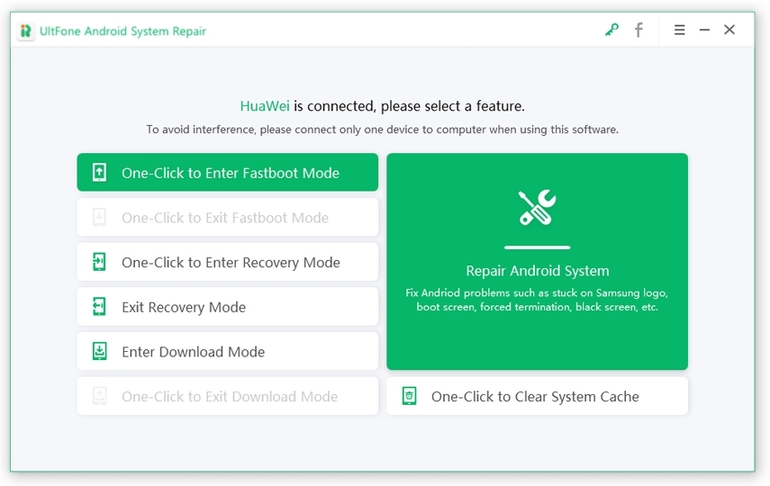Click the Exit Recovery Mode icon
The height and width of the screenshot is (486, 770).
tap(100, 307)
